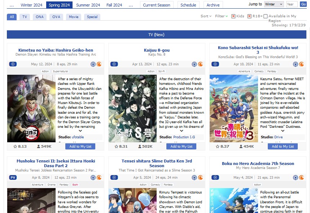Click the PV badge on Mushoku Tensei II
Viewport: 310px width, 213px height.
click(13, 178)
